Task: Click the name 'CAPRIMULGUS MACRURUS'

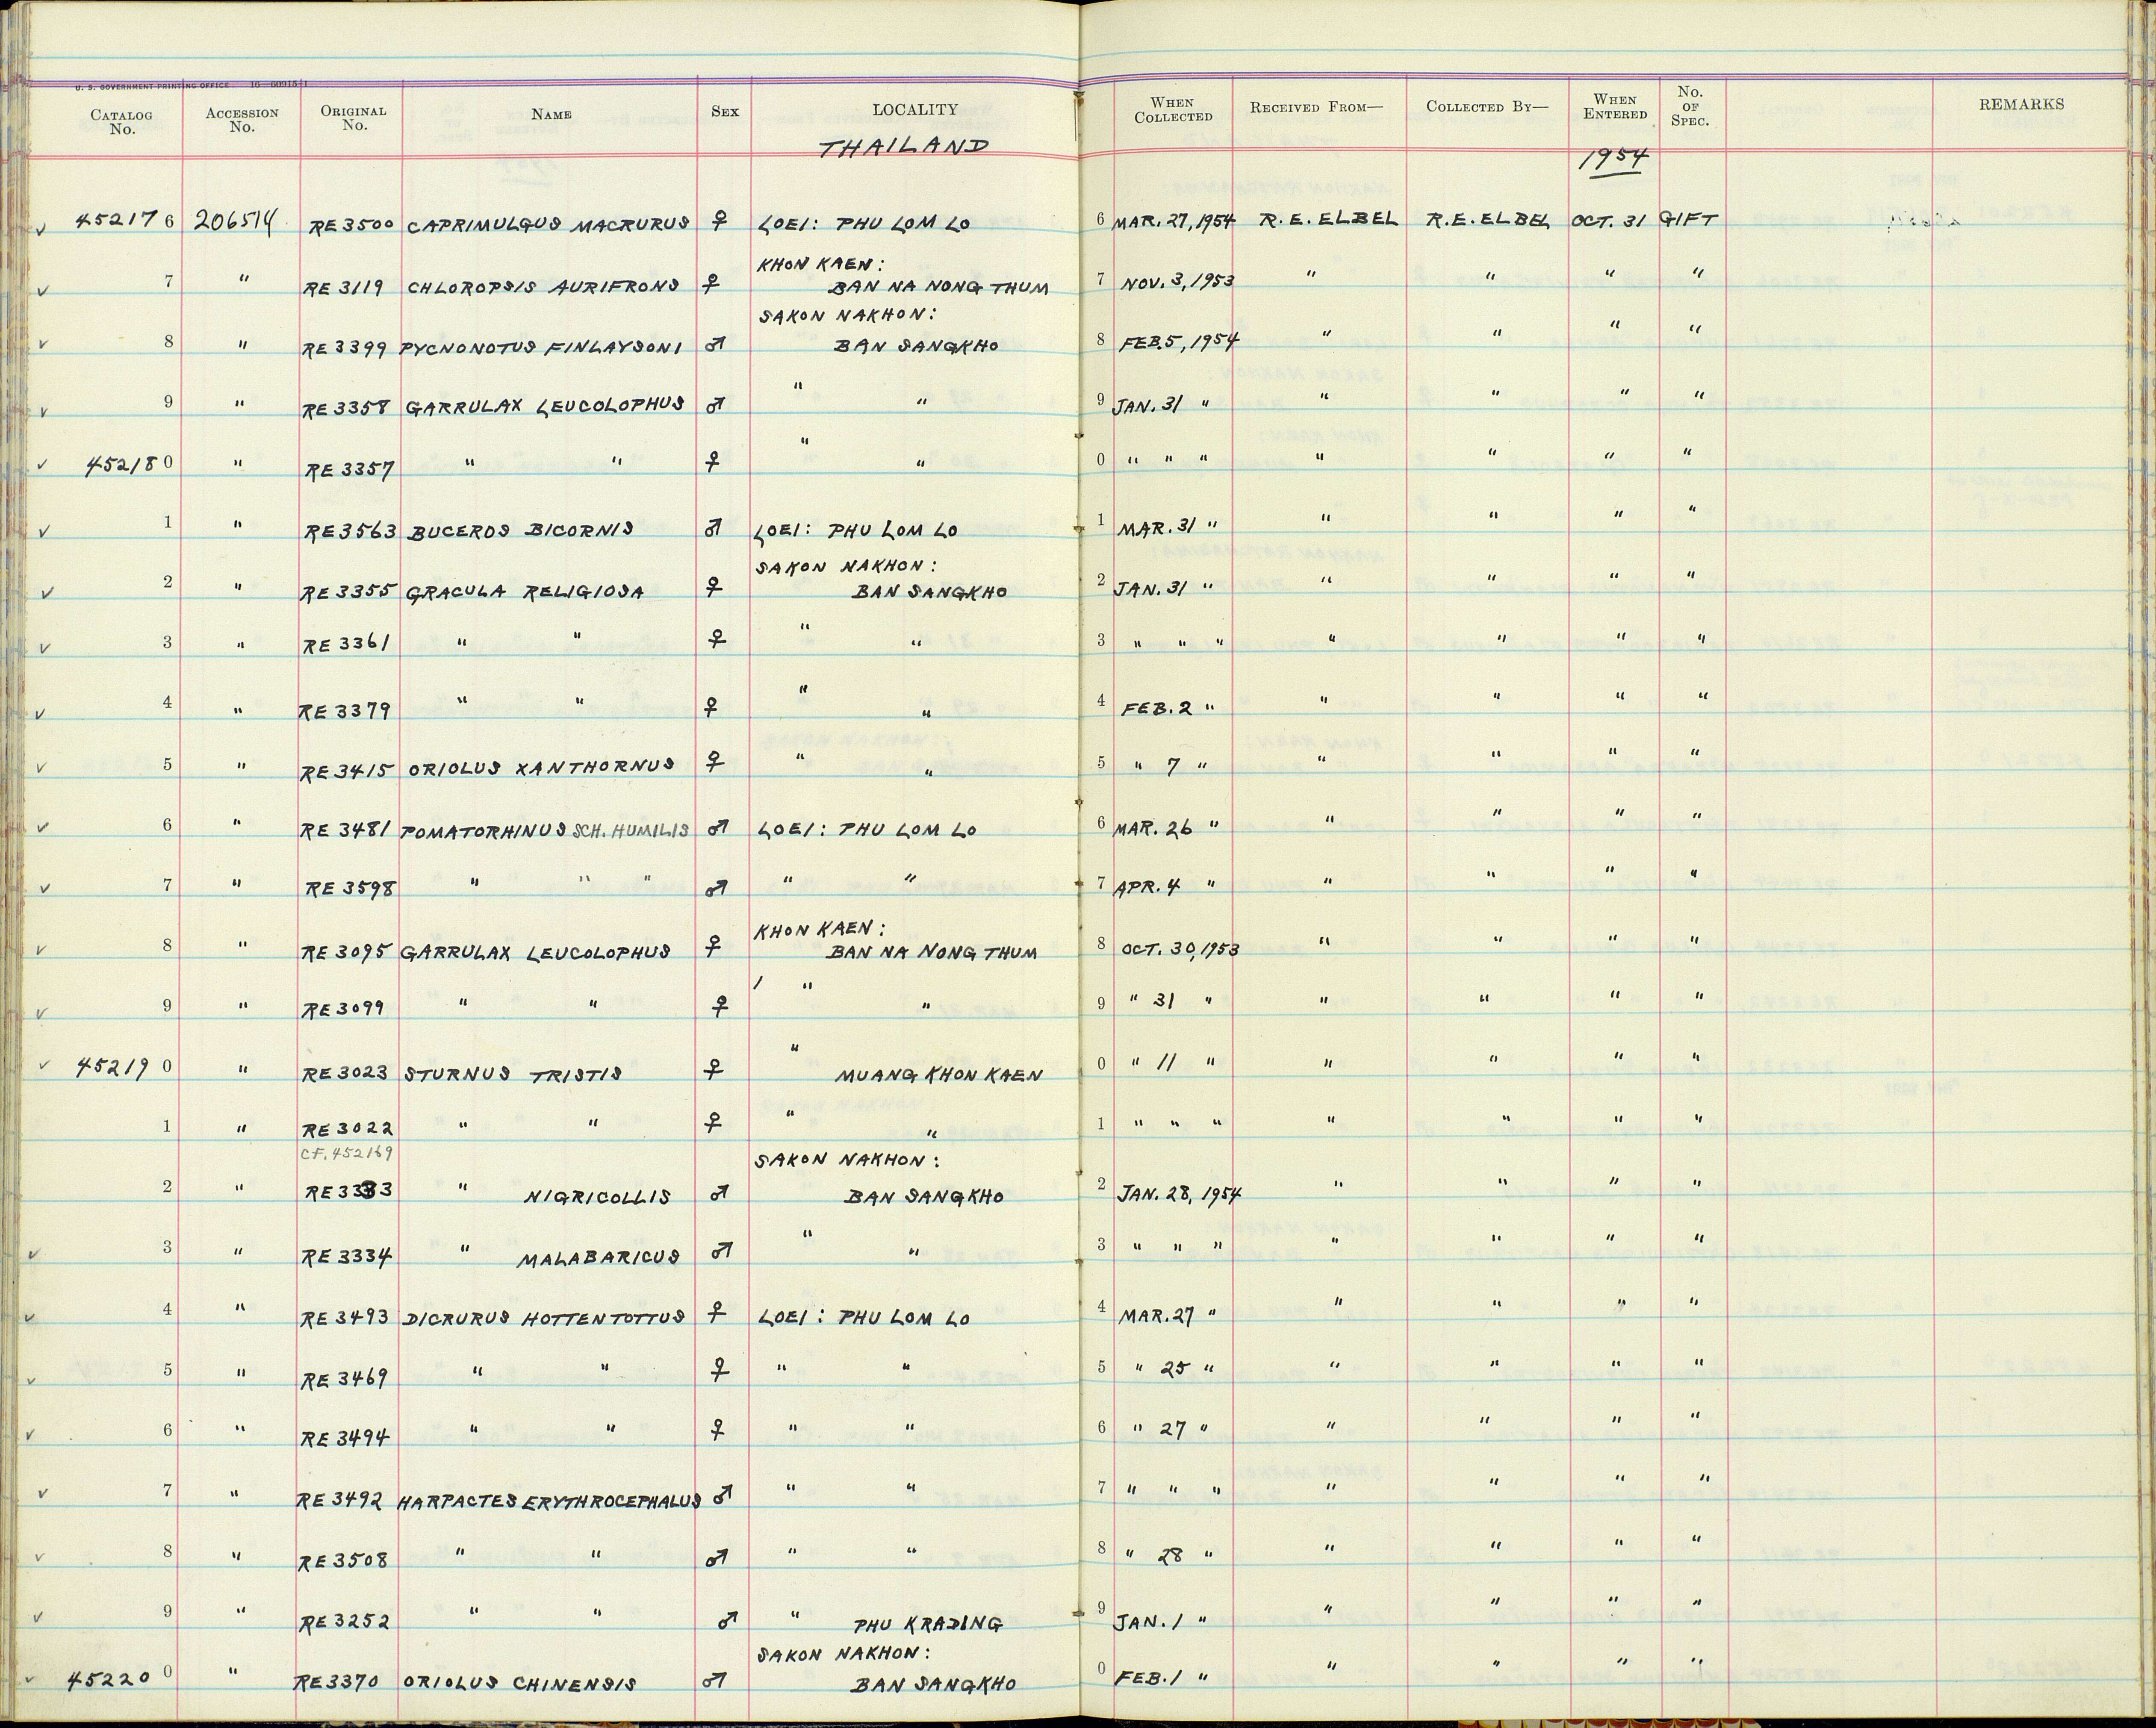Action: pyautogui.click(x=549, y=224)
